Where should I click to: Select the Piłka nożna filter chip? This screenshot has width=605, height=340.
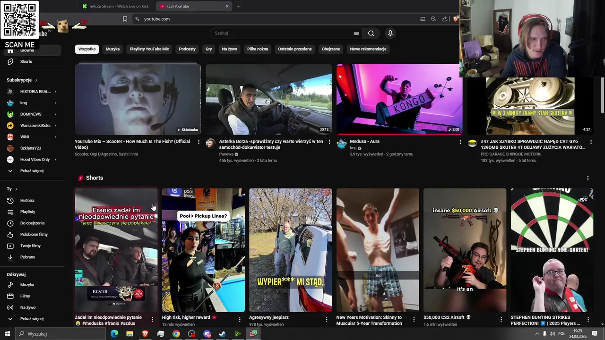coord(258,49)
